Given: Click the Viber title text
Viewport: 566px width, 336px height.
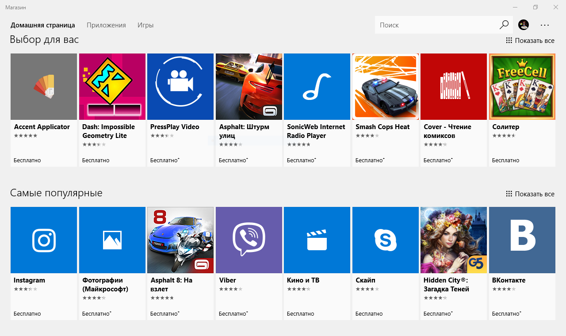Looking at the screenshot, I should (228, 280).
